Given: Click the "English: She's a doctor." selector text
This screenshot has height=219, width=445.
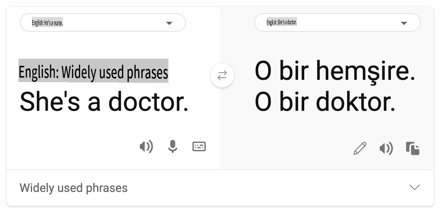Looking at the screenshot, I should click(x=282, y=22).
